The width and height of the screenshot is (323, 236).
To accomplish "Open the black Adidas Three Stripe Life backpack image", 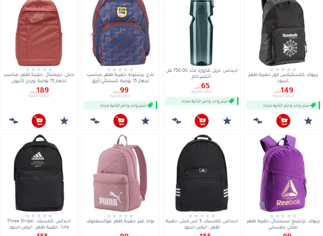I will [39, 173].
